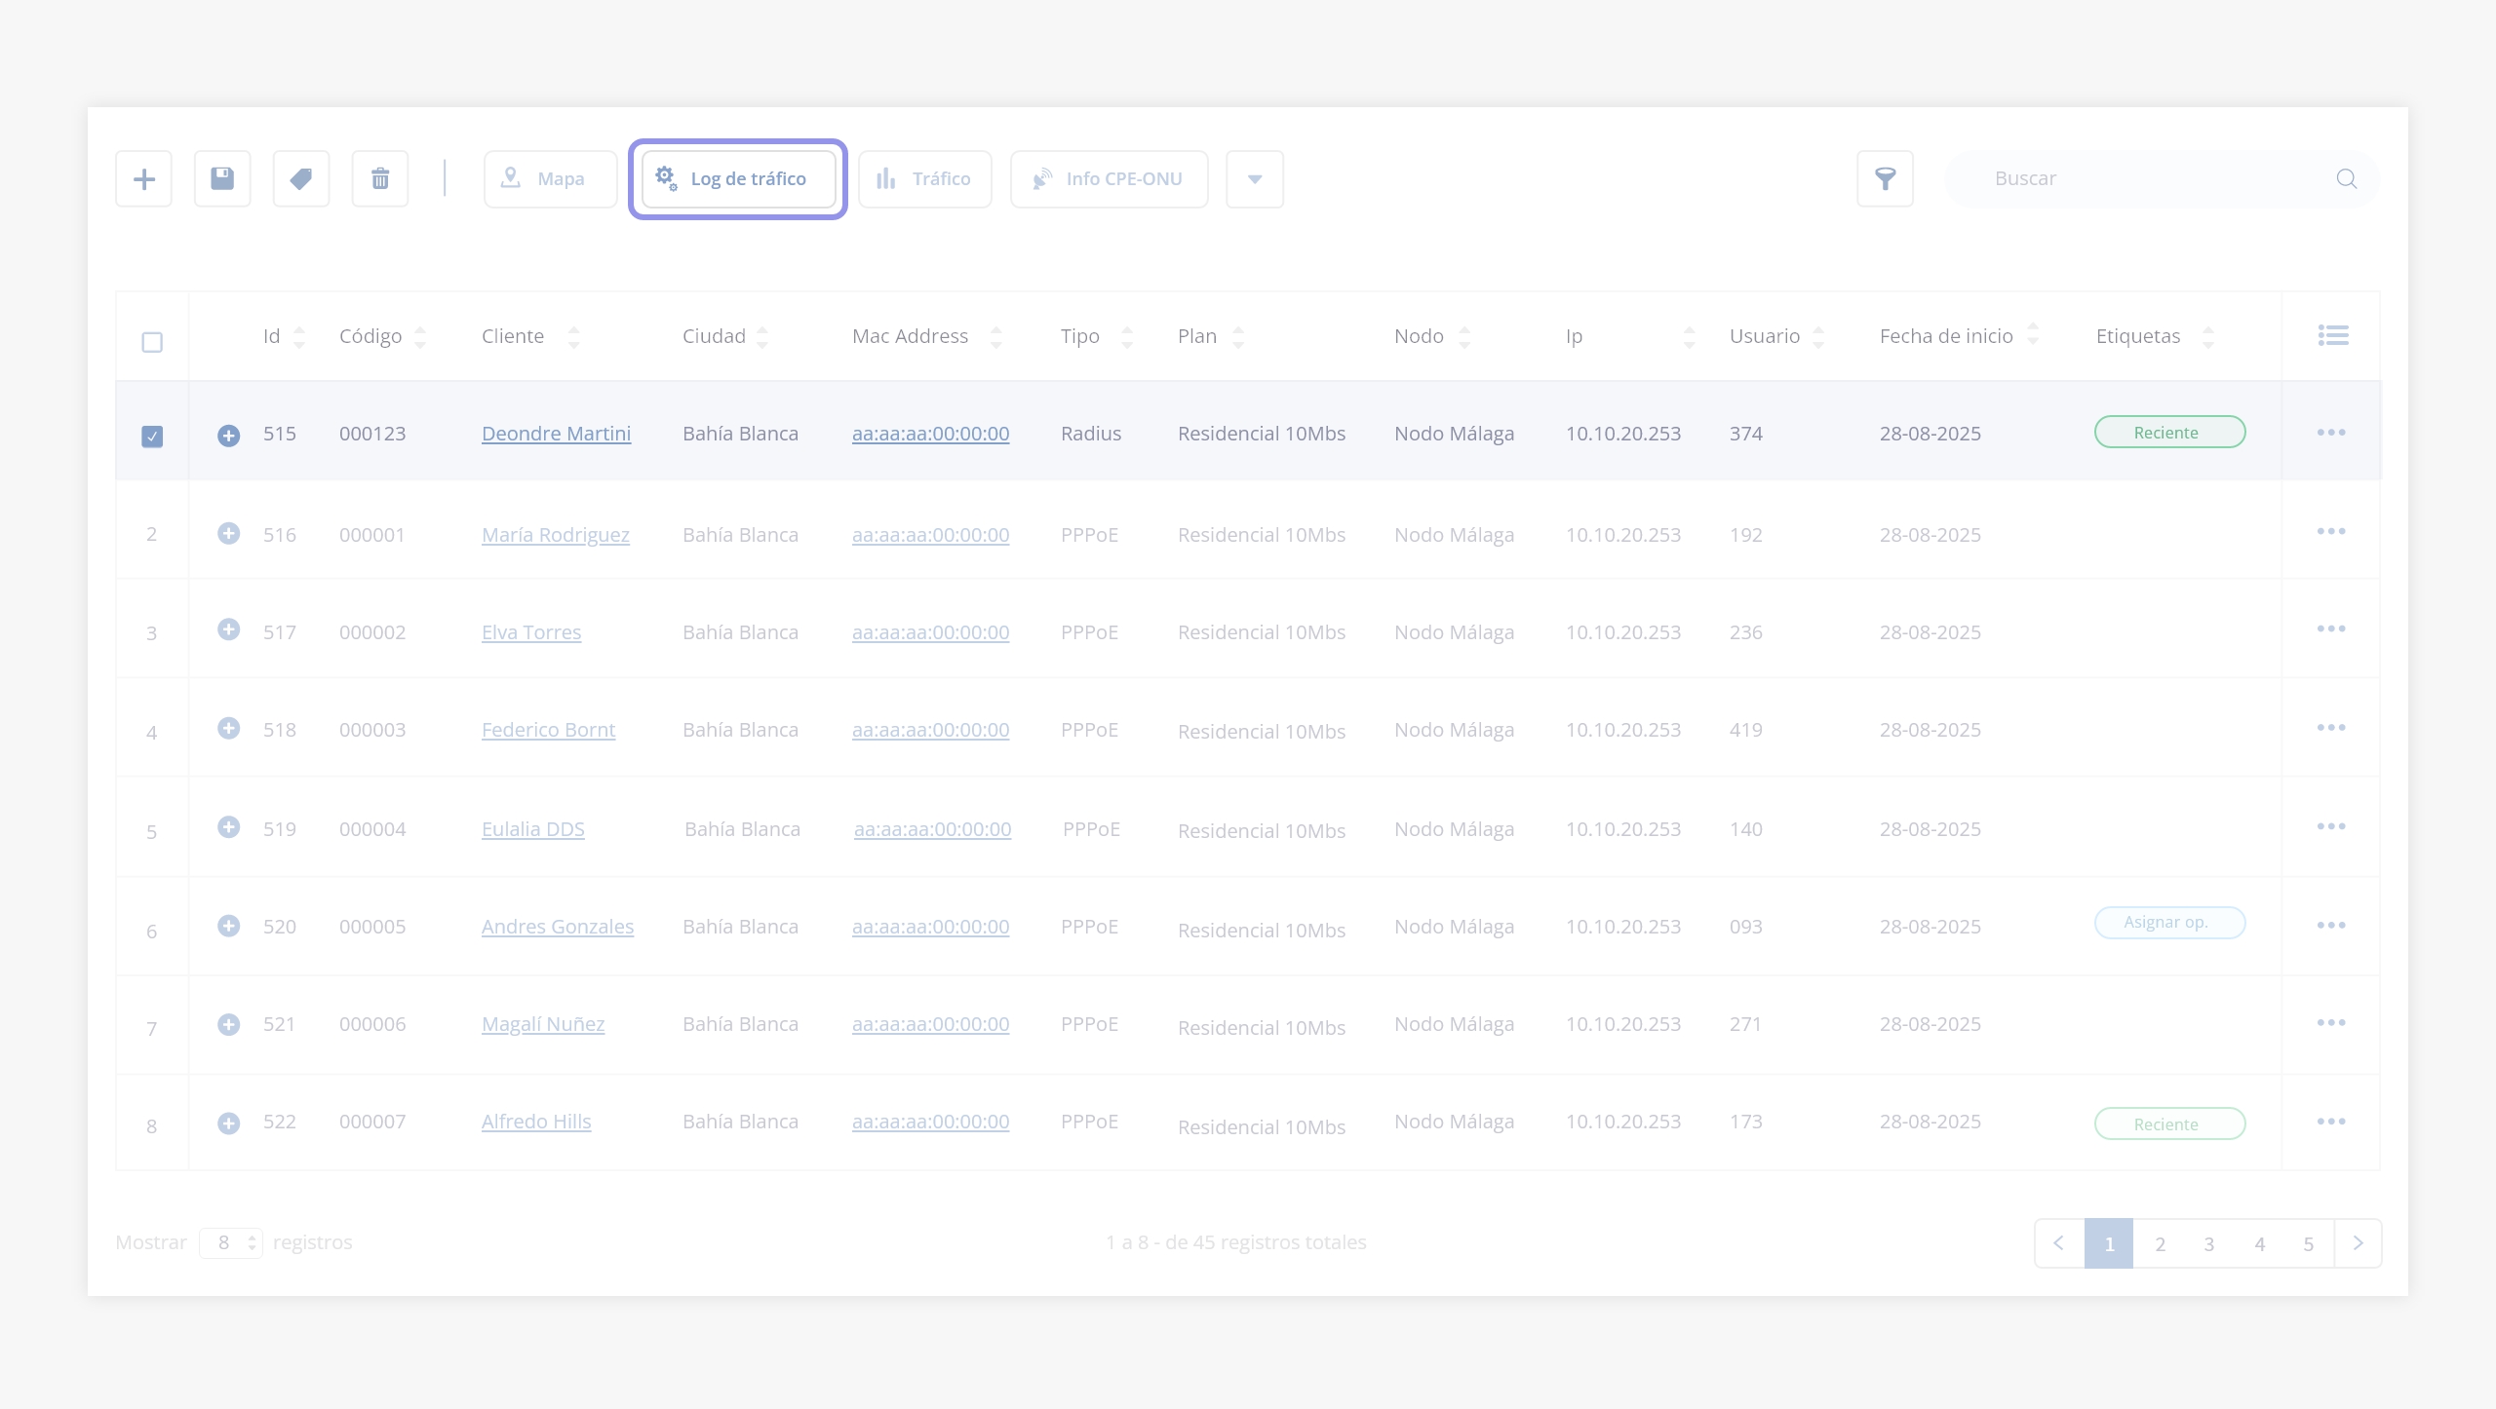Toggle the select-all header checkbox

[152, 342]
